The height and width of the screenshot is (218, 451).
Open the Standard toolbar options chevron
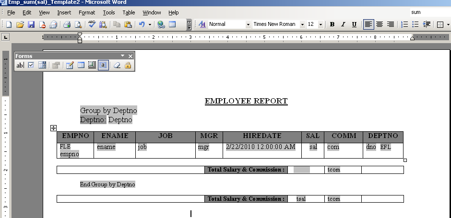[x=189, y=25]
